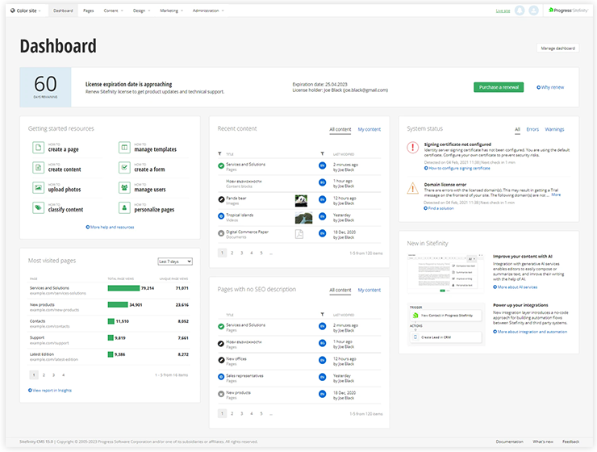Click the 'create a form' checkbox icon
The image size is (597, 452).
124,168
